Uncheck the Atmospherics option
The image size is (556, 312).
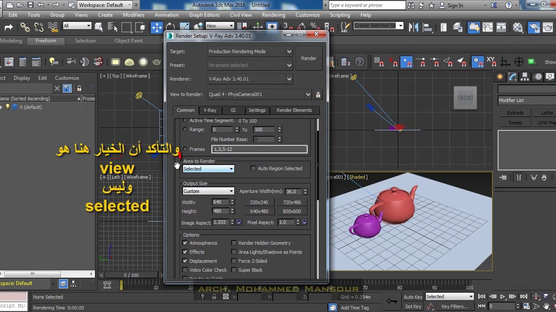tap(185, 243)
